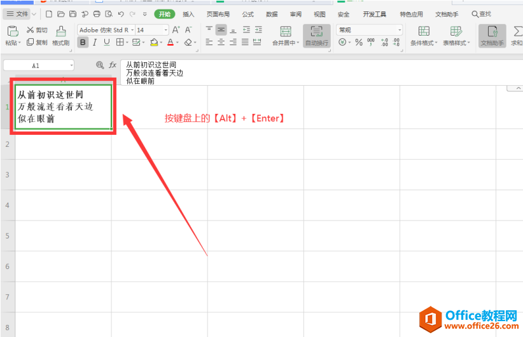Increase decimal places
Screen dimensions: 523x337
(x=384, y=42)
